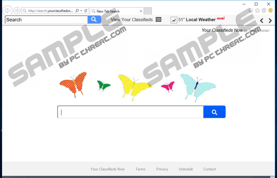Viewport: 277px width, 178px height.
Task: Click the smiley face feedback icon
Action: (271, 11)
